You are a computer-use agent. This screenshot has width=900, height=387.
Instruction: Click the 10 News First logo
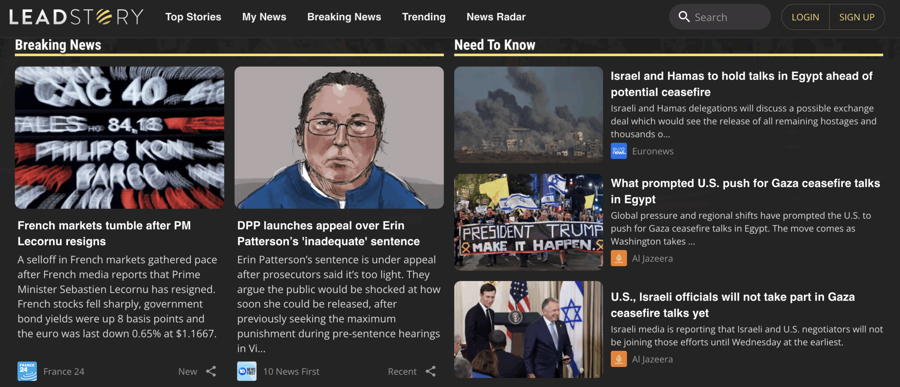(x=247, y=371)
